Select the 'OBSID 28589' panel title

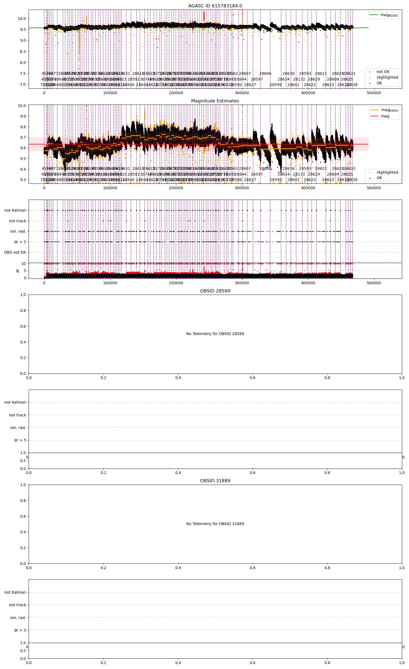tap(215, 291)
